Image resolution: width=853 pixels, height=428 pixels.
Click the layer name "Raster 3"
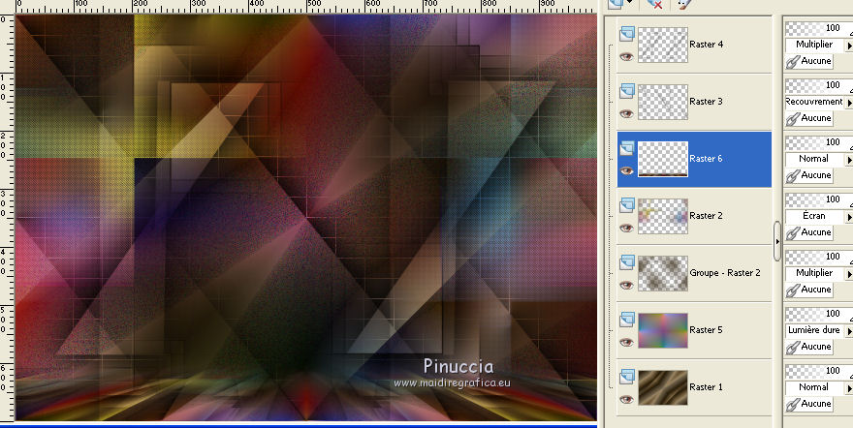[x=706, y=102]
